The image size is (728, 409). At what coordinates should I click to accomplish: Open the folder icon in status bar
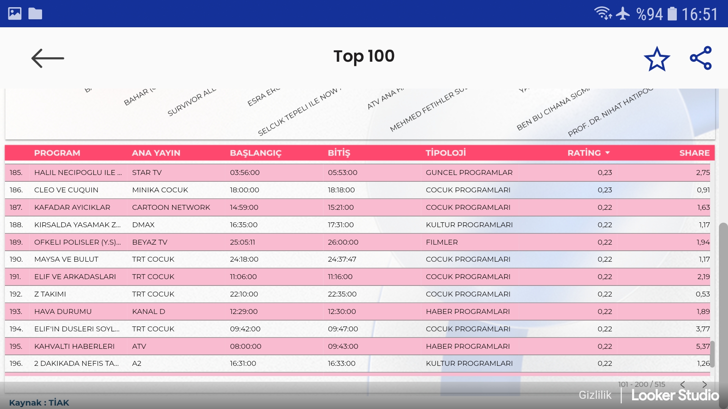tap(35, 14)
